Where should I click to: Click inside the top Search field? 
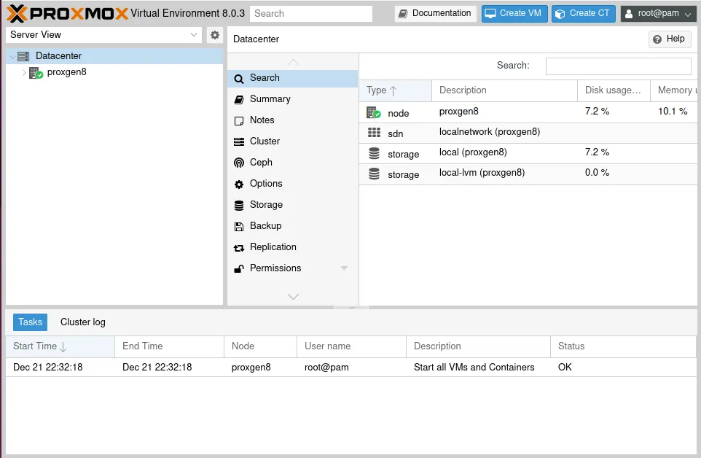tap(311, 13)
